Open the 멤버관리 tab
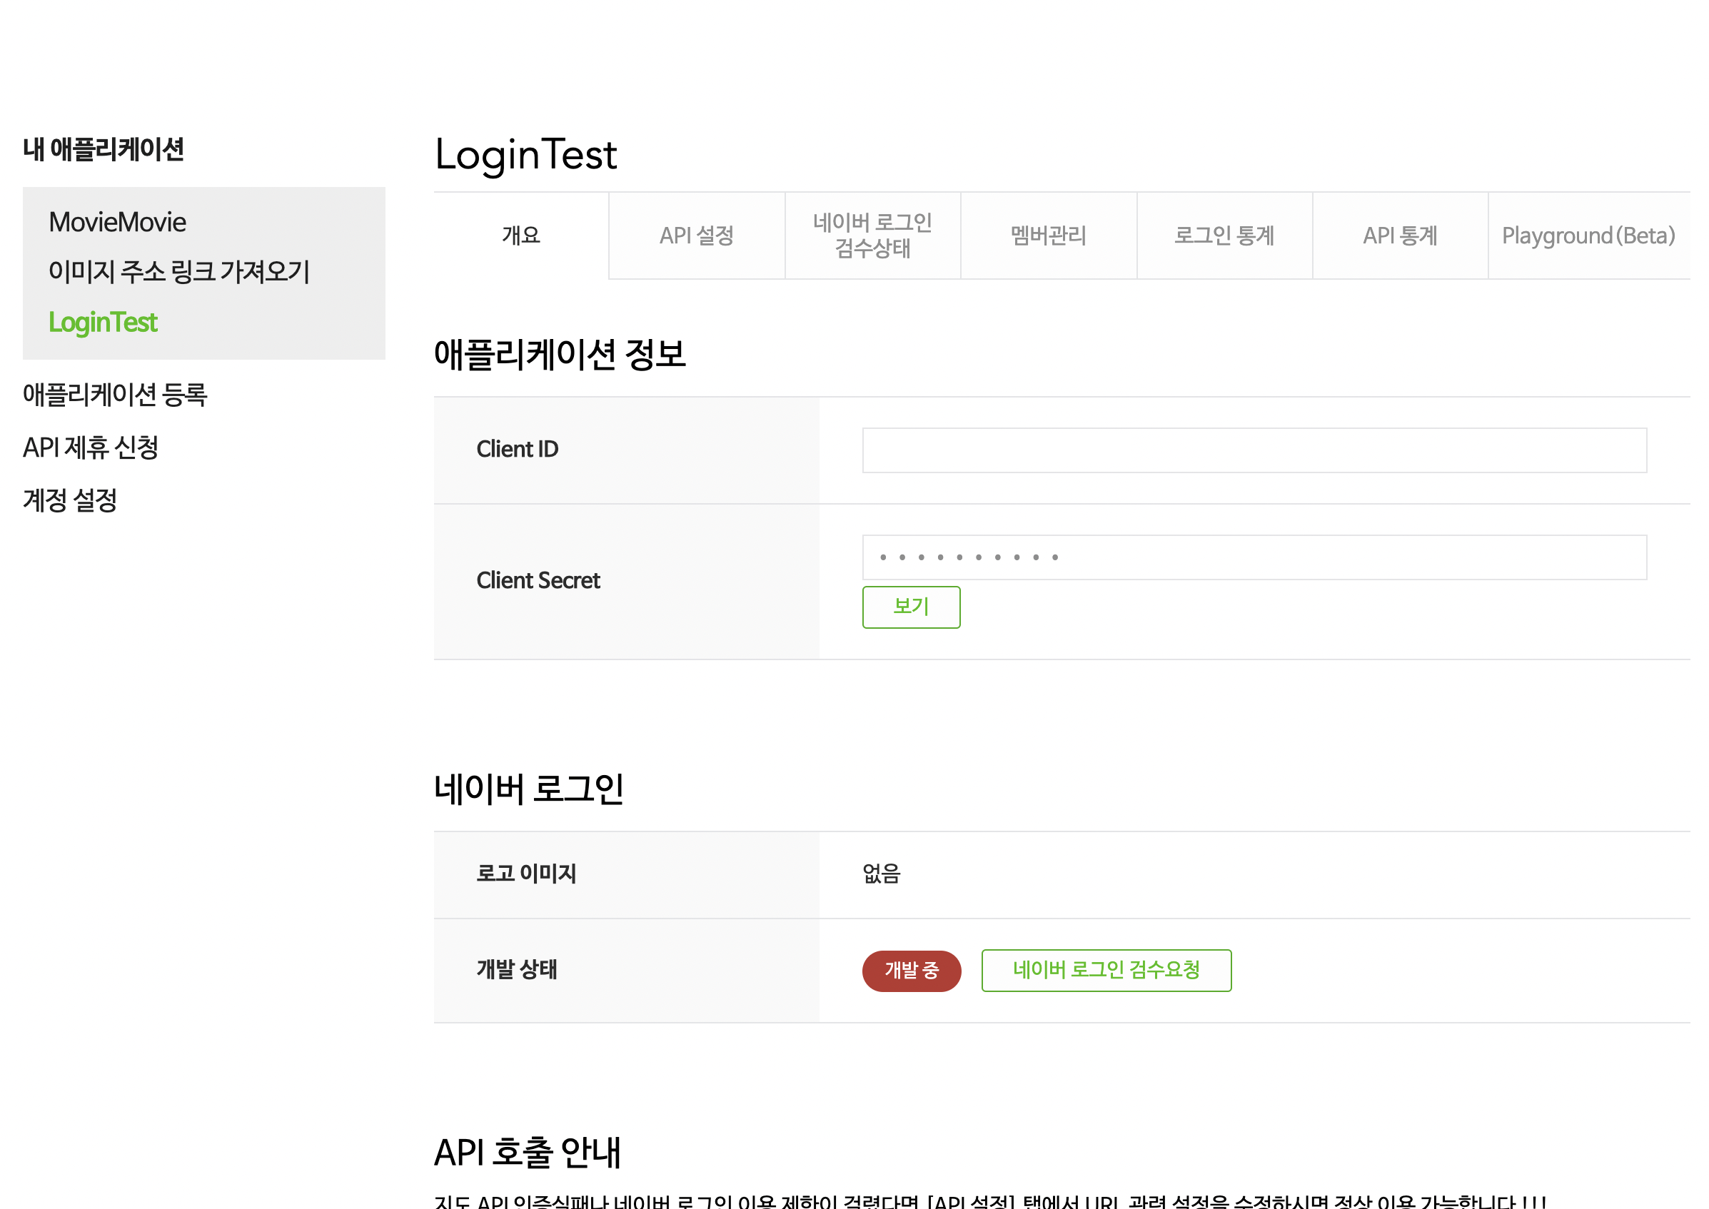Viewport: 1709px width, 1209px height. pyautogui.click(x=1049, y=236)
